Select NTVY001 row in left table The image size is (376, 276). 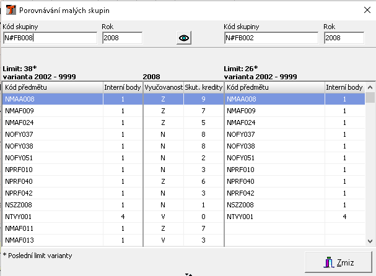(53, 217)
